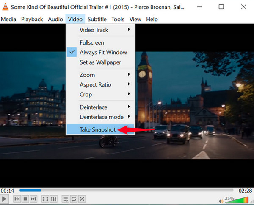254x205 pixels.
Task: Stop video playback
Action: (25, 199)
